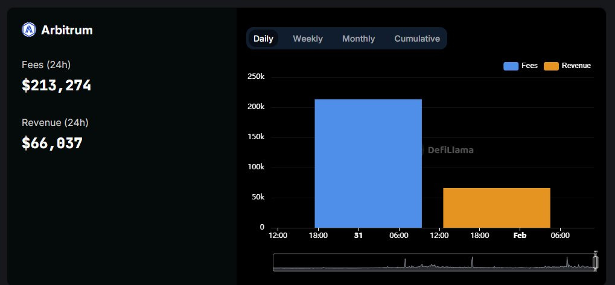Viewport: 615px width, 285px height.
Task: Toggle the Fees legend series
Action: pos(520,66)
